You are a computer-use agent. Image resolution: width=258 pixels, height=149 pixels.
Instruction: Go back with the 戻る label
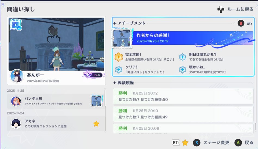pyautogui.click(x=249, y=143)
